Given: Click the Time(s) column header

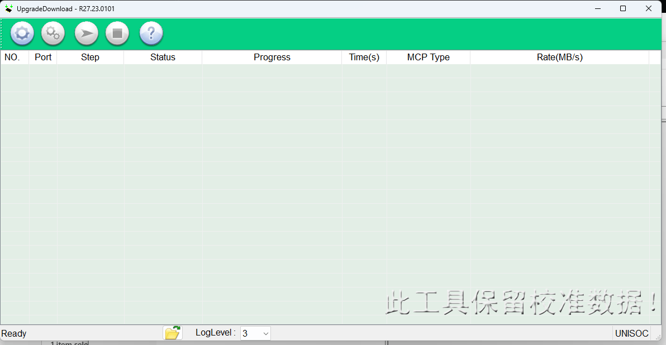Looking at the screenshot, I should point(364,57).
